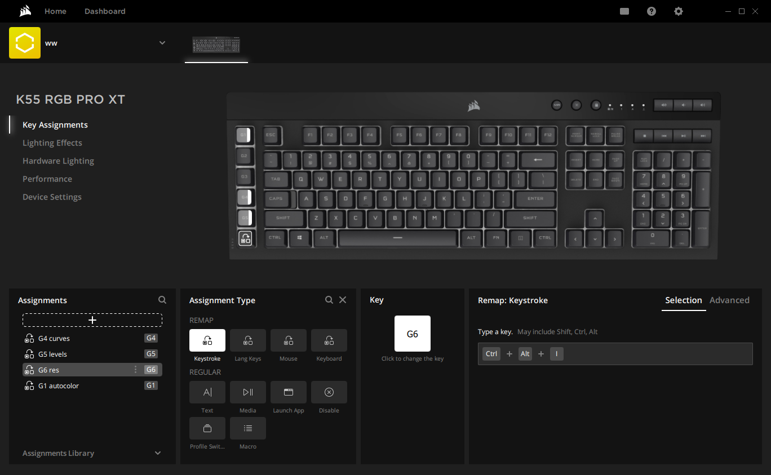This screenshot has width=771, height=475.
Task: Click the Ctrl + Alt + I keystroke field
Action: pyautogui.click(x=615, y=354)
